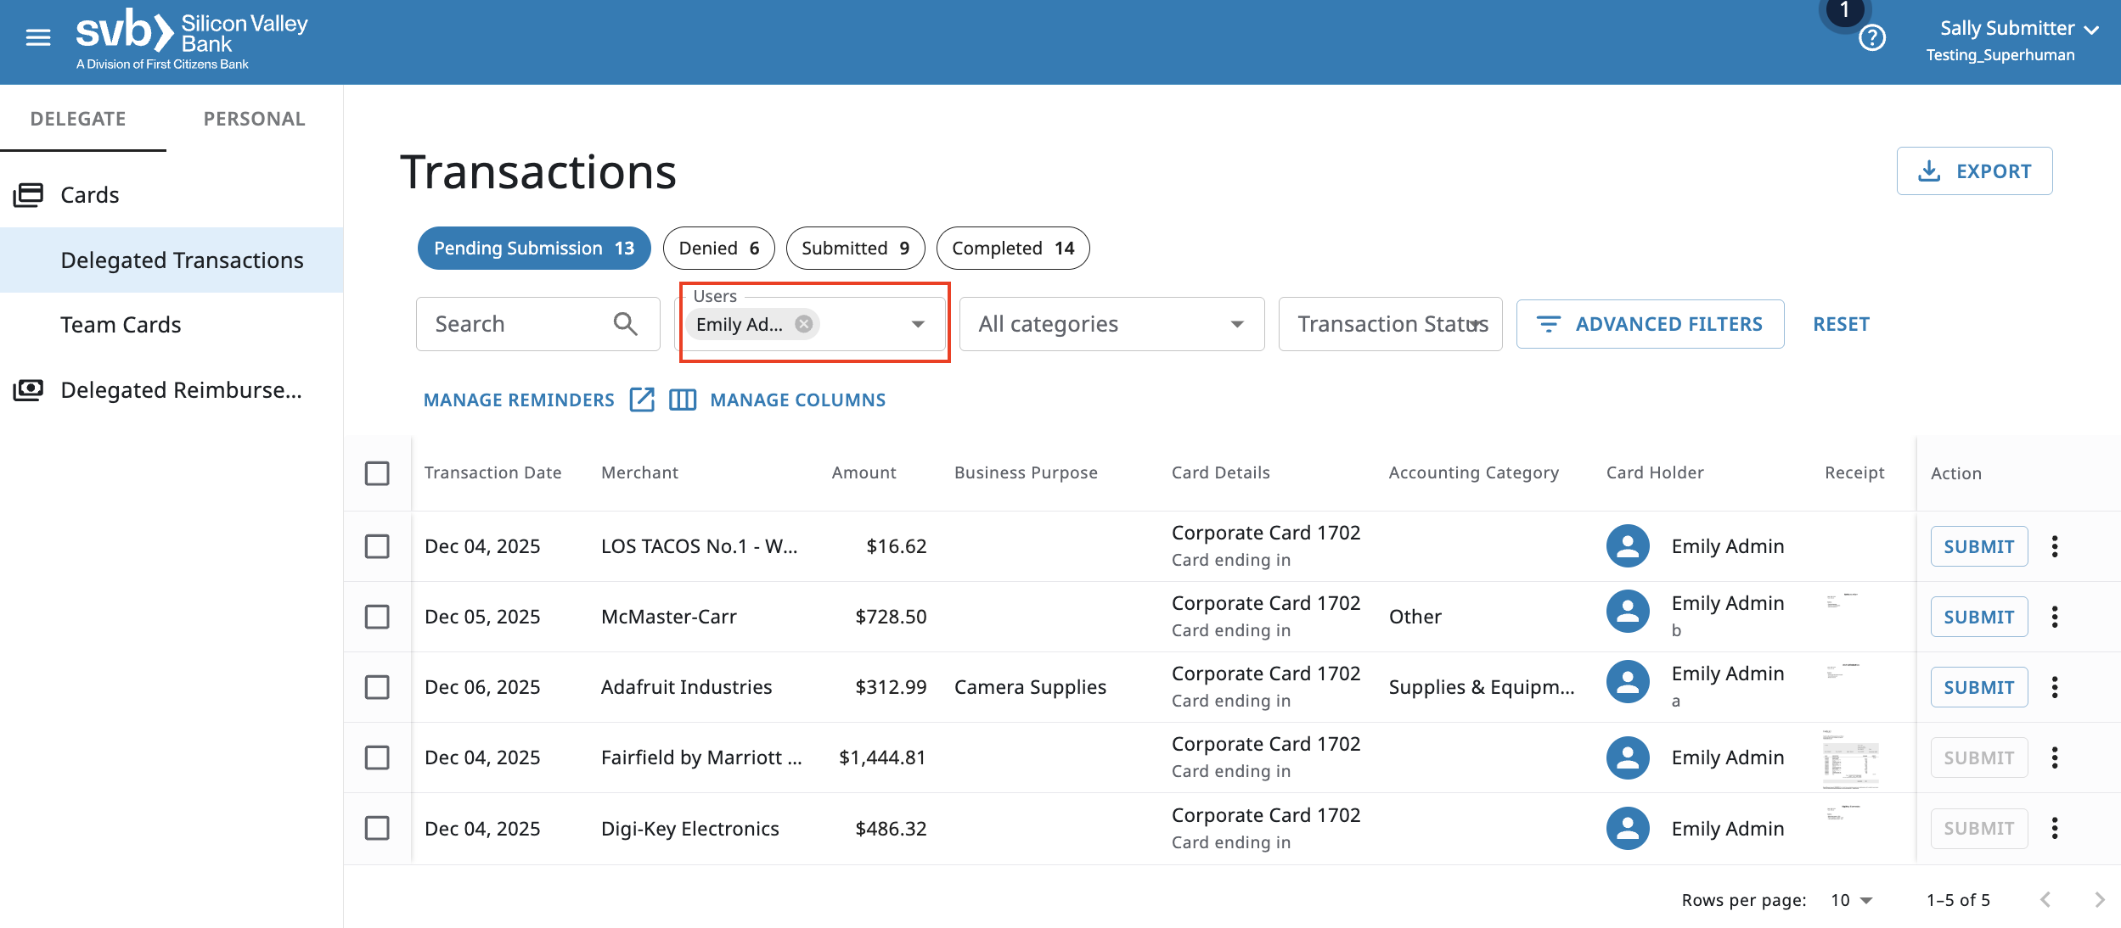
Task: Remove the Emily Admin user chip
Action: [x=803, y=324]
